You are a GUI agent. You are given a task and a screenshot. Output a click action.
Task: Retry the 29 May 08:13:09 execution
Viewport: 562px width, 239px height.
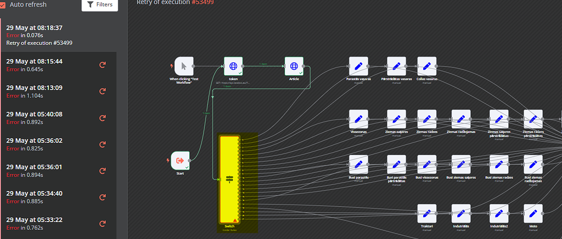(102, 91)
